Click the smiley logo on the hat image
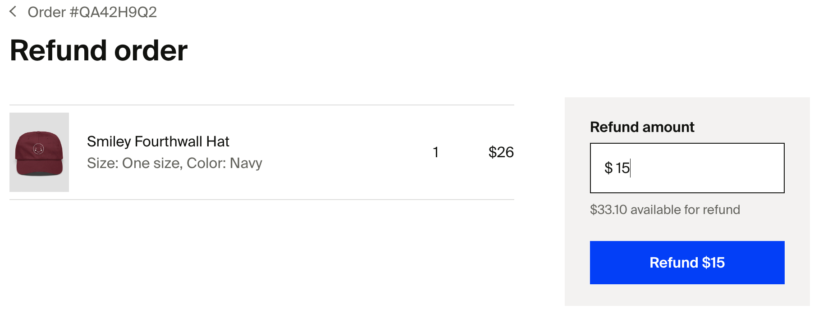 coord(39,148)
